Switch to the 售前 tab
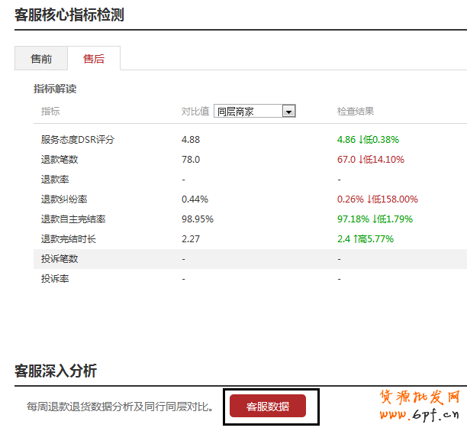This screenshot has height=431, width=467. click(41, 59)
